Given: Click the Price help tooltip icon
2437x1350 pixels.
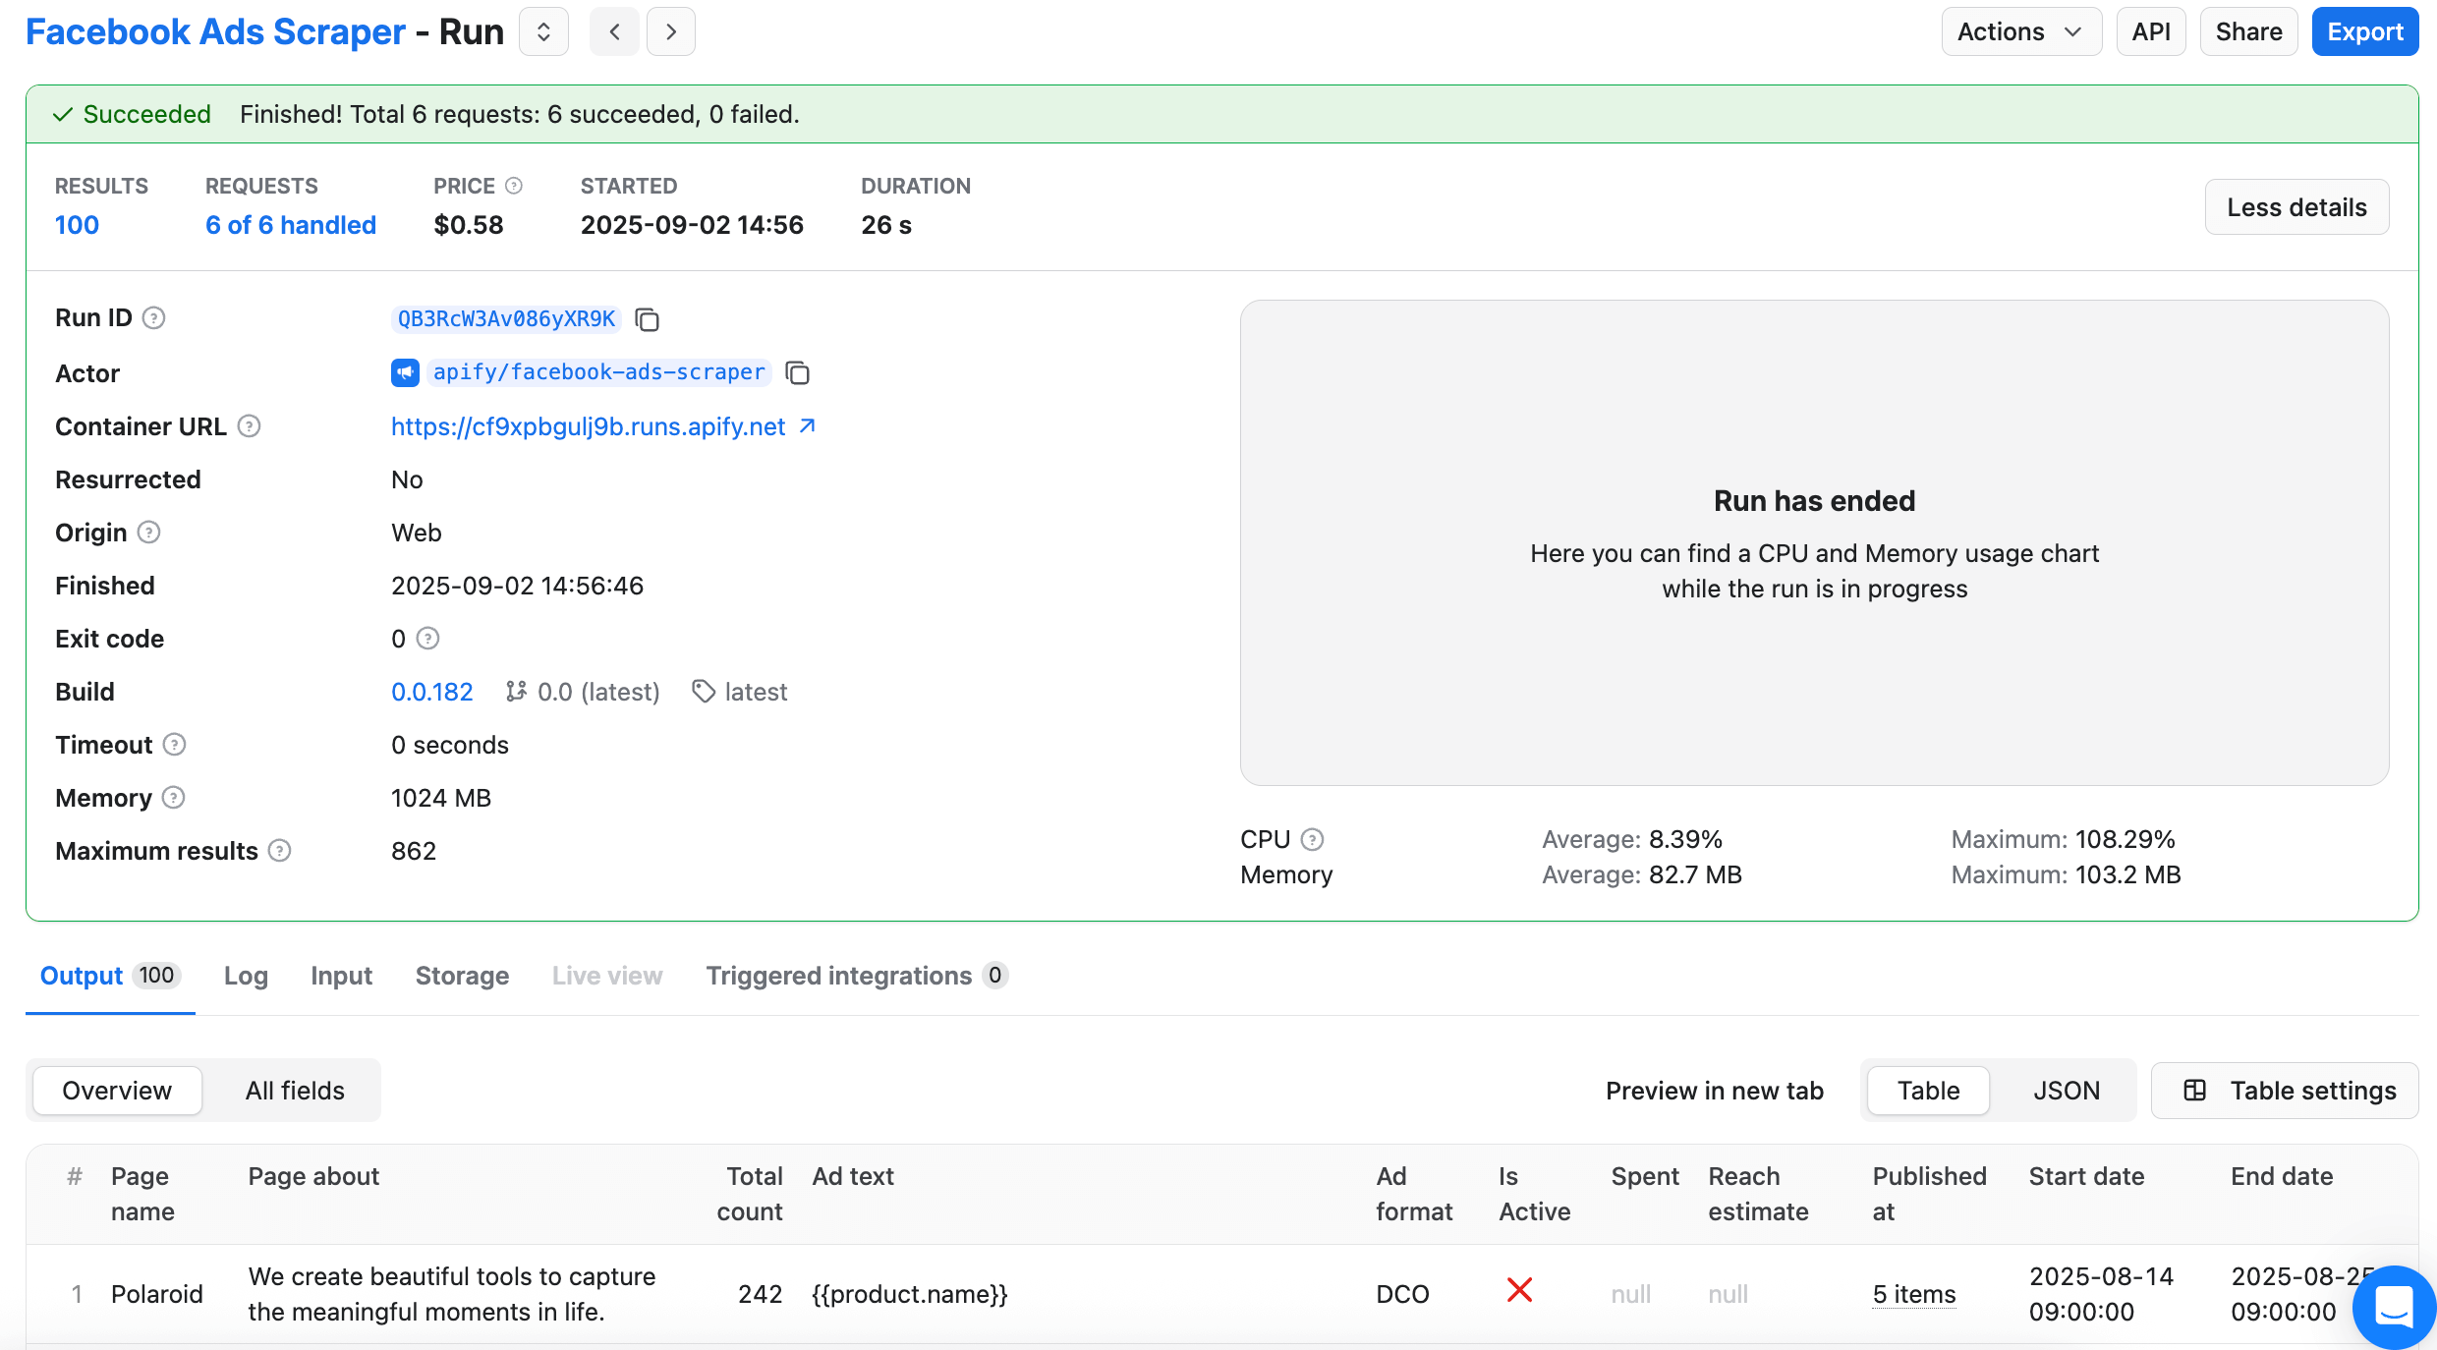Looking at the screenshot, I should (x=514, y=185).
